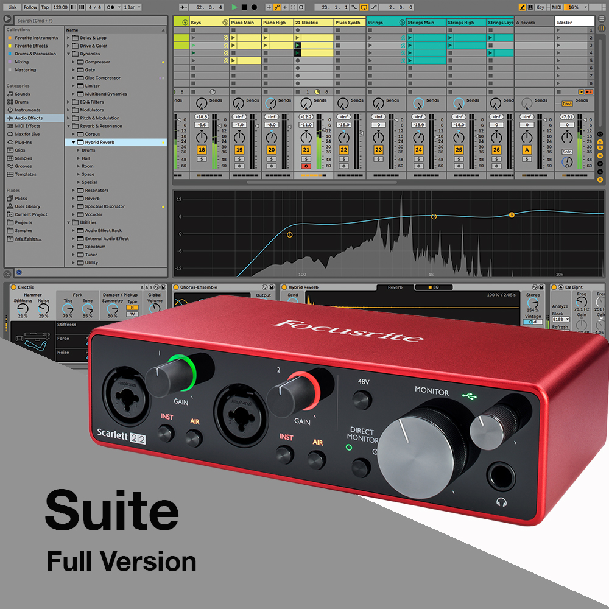Collapse the Hybrid Reverb folder
Screen dimensions: 609x609
(74, 143)
